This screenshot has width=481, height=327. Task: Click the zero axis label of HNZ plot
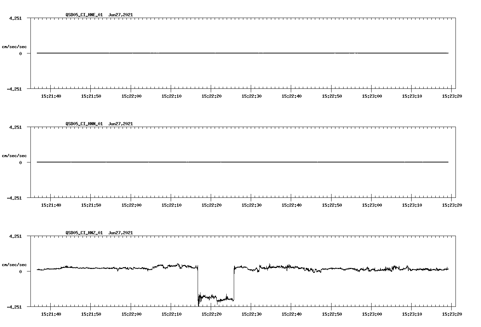[21, 271]
